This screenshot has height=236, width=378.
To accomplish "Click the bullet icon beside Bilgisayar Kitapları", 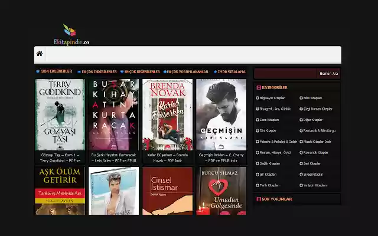I will [258, 98].
